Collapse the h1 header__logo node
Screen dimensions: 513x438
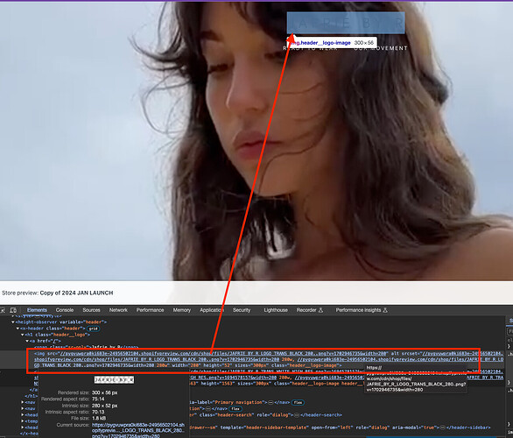(x=23, y=335)
